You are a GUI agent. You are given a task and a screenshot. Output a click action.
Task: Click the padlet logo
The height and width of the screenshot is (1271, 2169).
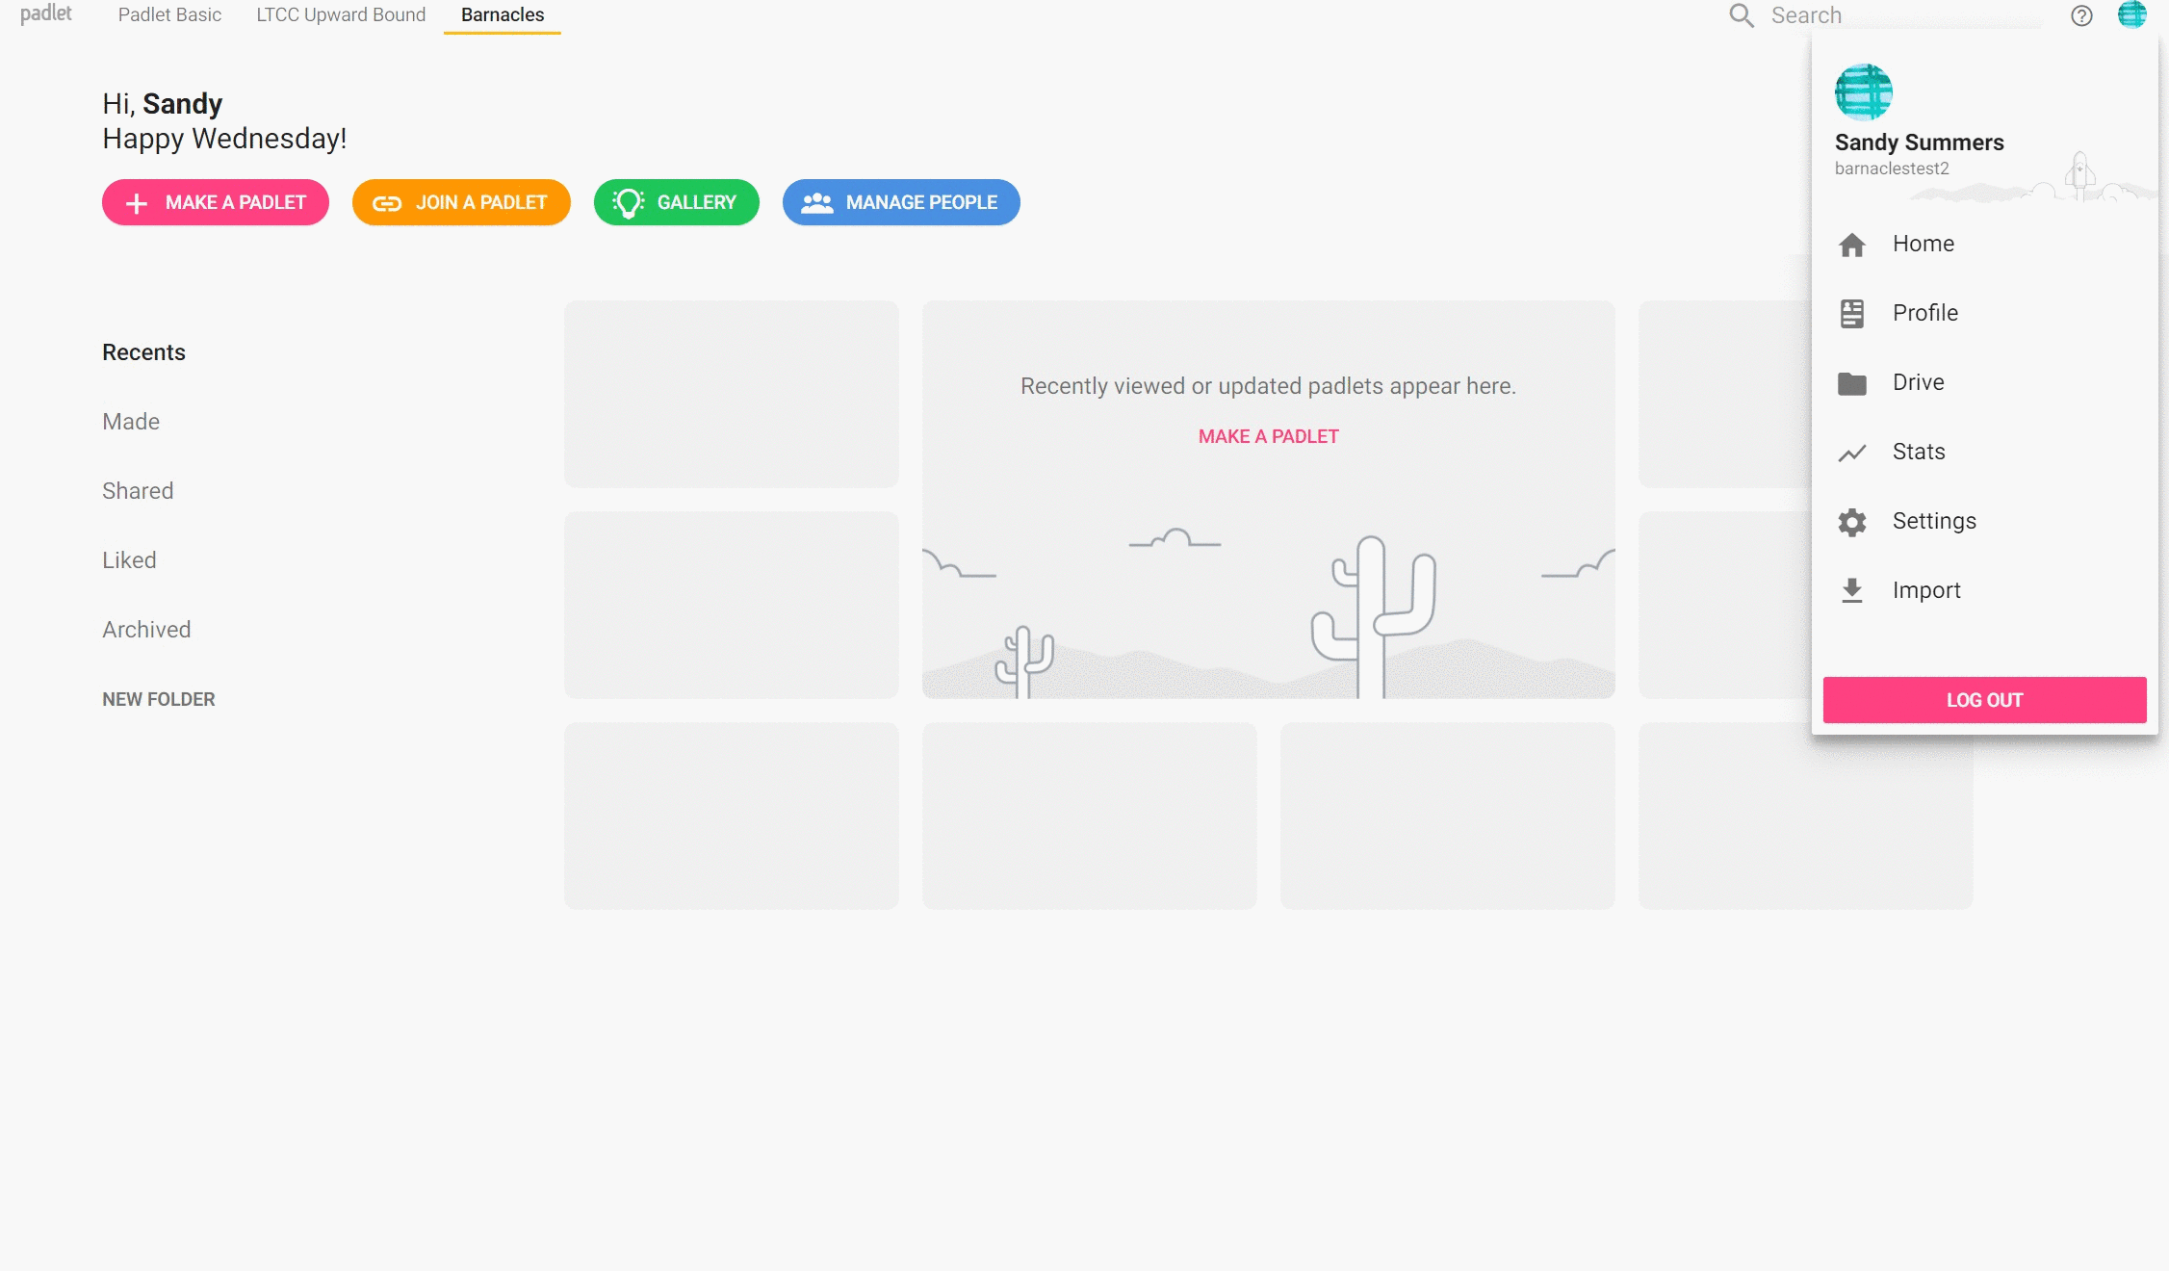point(46,13)
